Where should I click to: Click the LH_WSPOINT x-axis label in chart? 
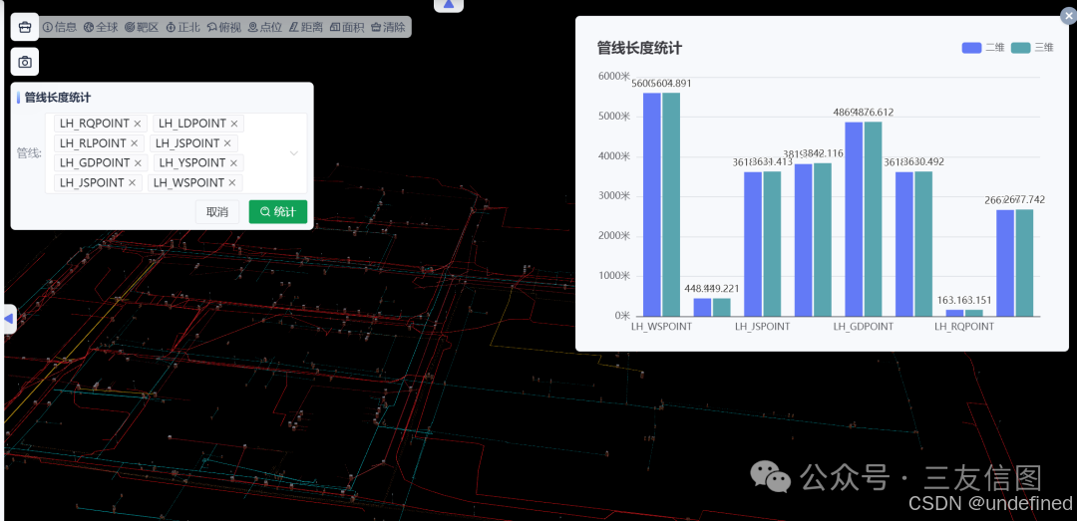coord(661,327)
